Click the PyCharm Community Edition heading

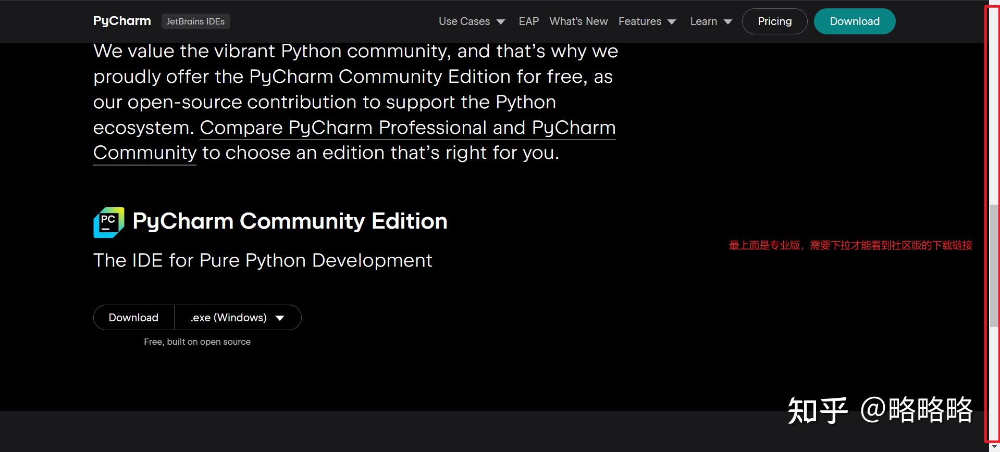pyautogui.click(x=290, y=221)
